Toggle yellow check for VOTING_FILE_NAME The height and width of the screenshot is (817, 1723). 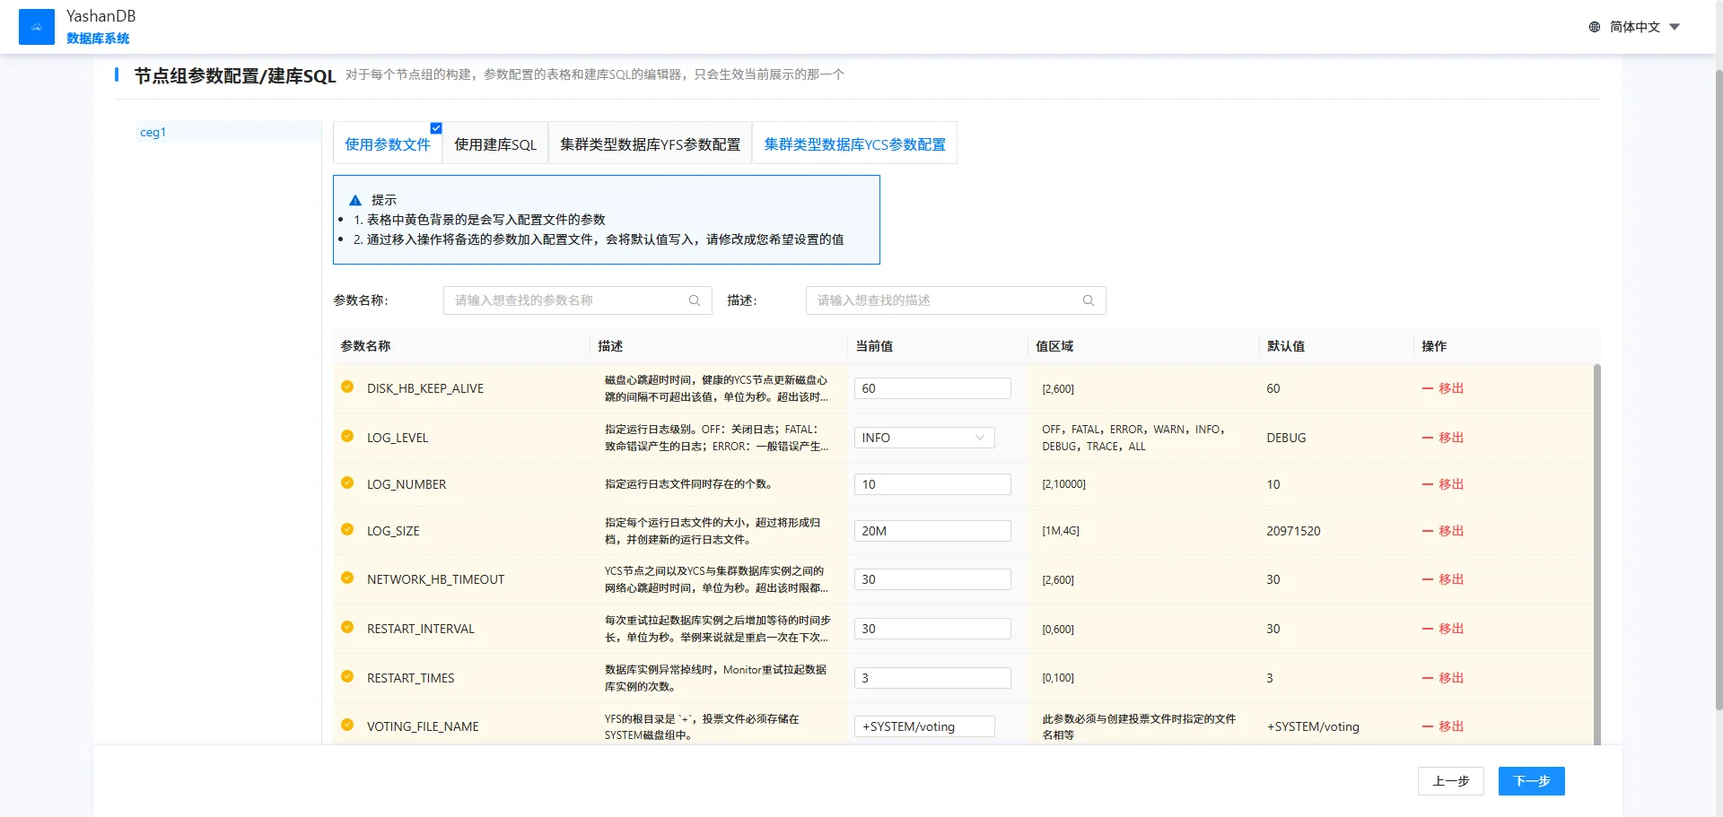coord(347,726)
